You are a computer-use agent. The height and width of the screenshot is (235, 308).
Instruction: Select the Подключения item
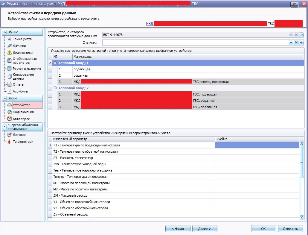point(23,112)
